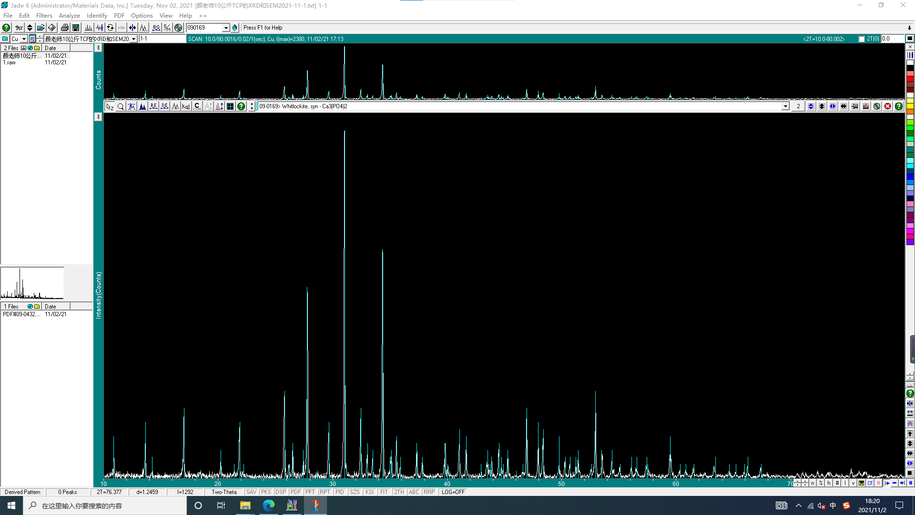Viewport: 915px width, 515px height.
Task: Toggle LOG=OFF in the bottom status bar
Action: (x=452, y=492)
